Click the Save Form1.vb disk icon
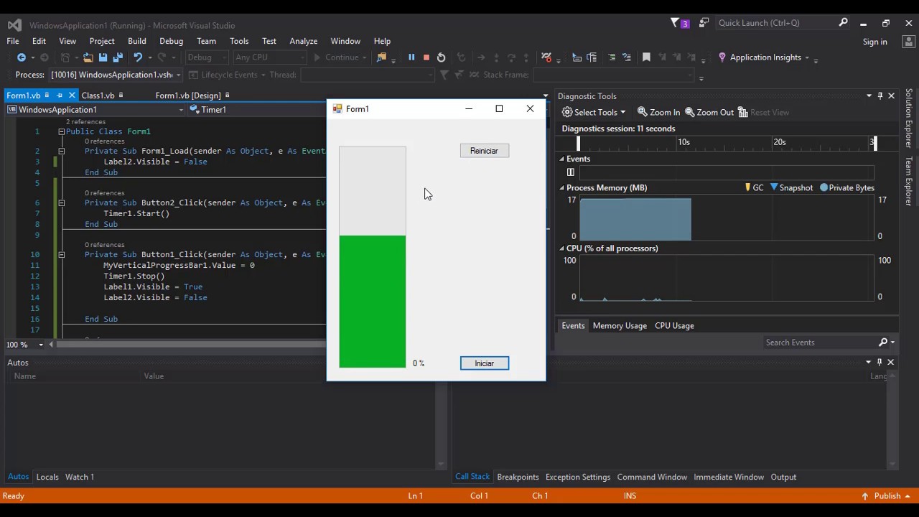The width and height of the screenshot is (919, 517). coord(103,57)
